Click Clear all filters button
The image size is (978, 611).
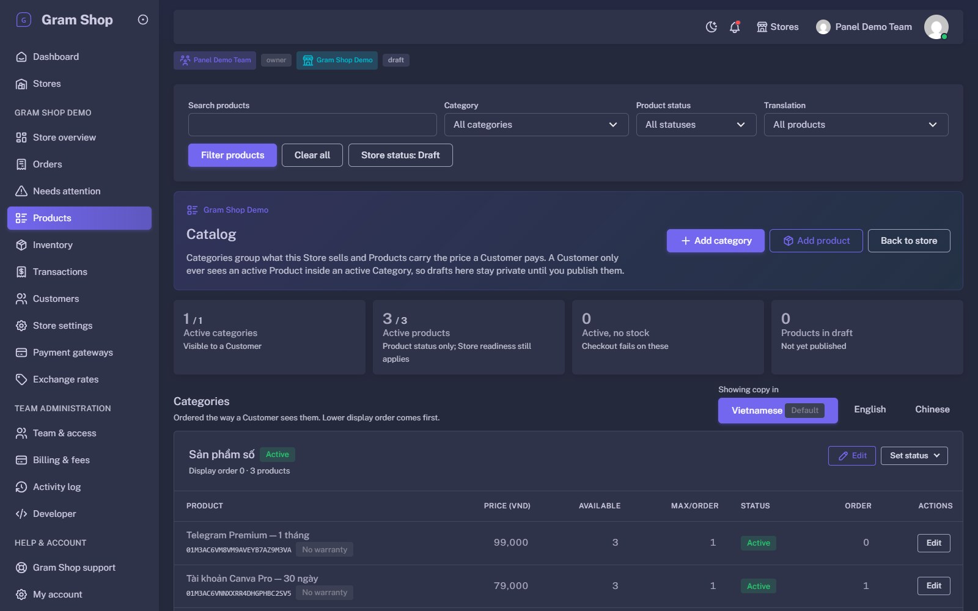[312, 155]
